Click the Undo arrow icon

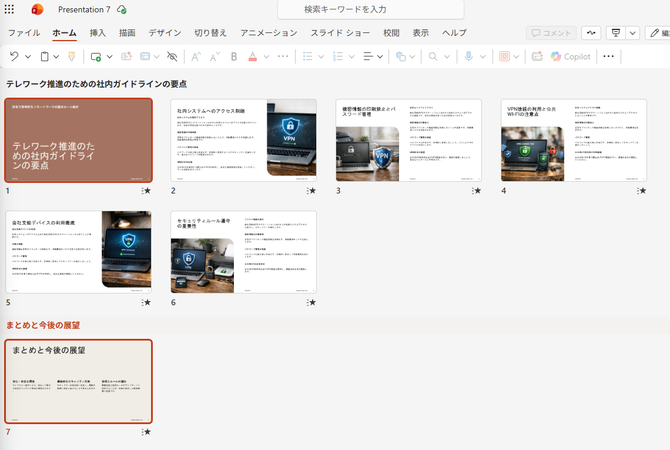click(x=14, y=56)
